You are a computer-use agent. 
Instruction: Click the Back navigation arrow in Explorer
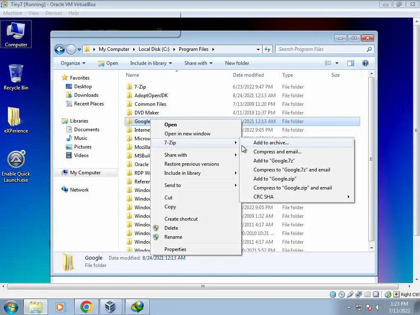click(x=60, y=49)
